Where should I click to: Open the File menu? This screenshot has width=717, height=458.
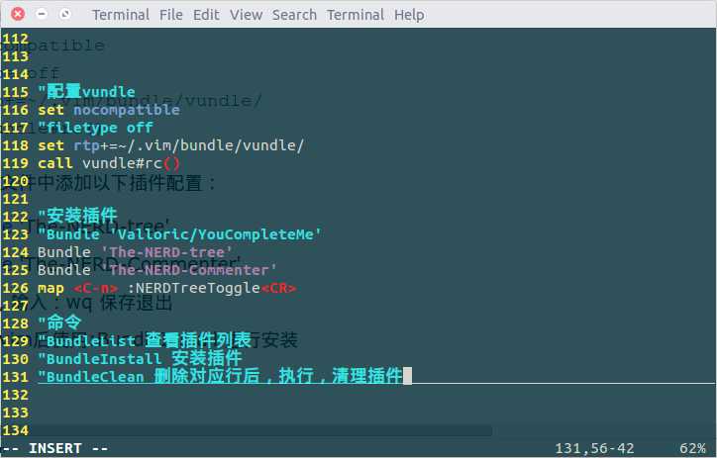(x=171, y=15)
